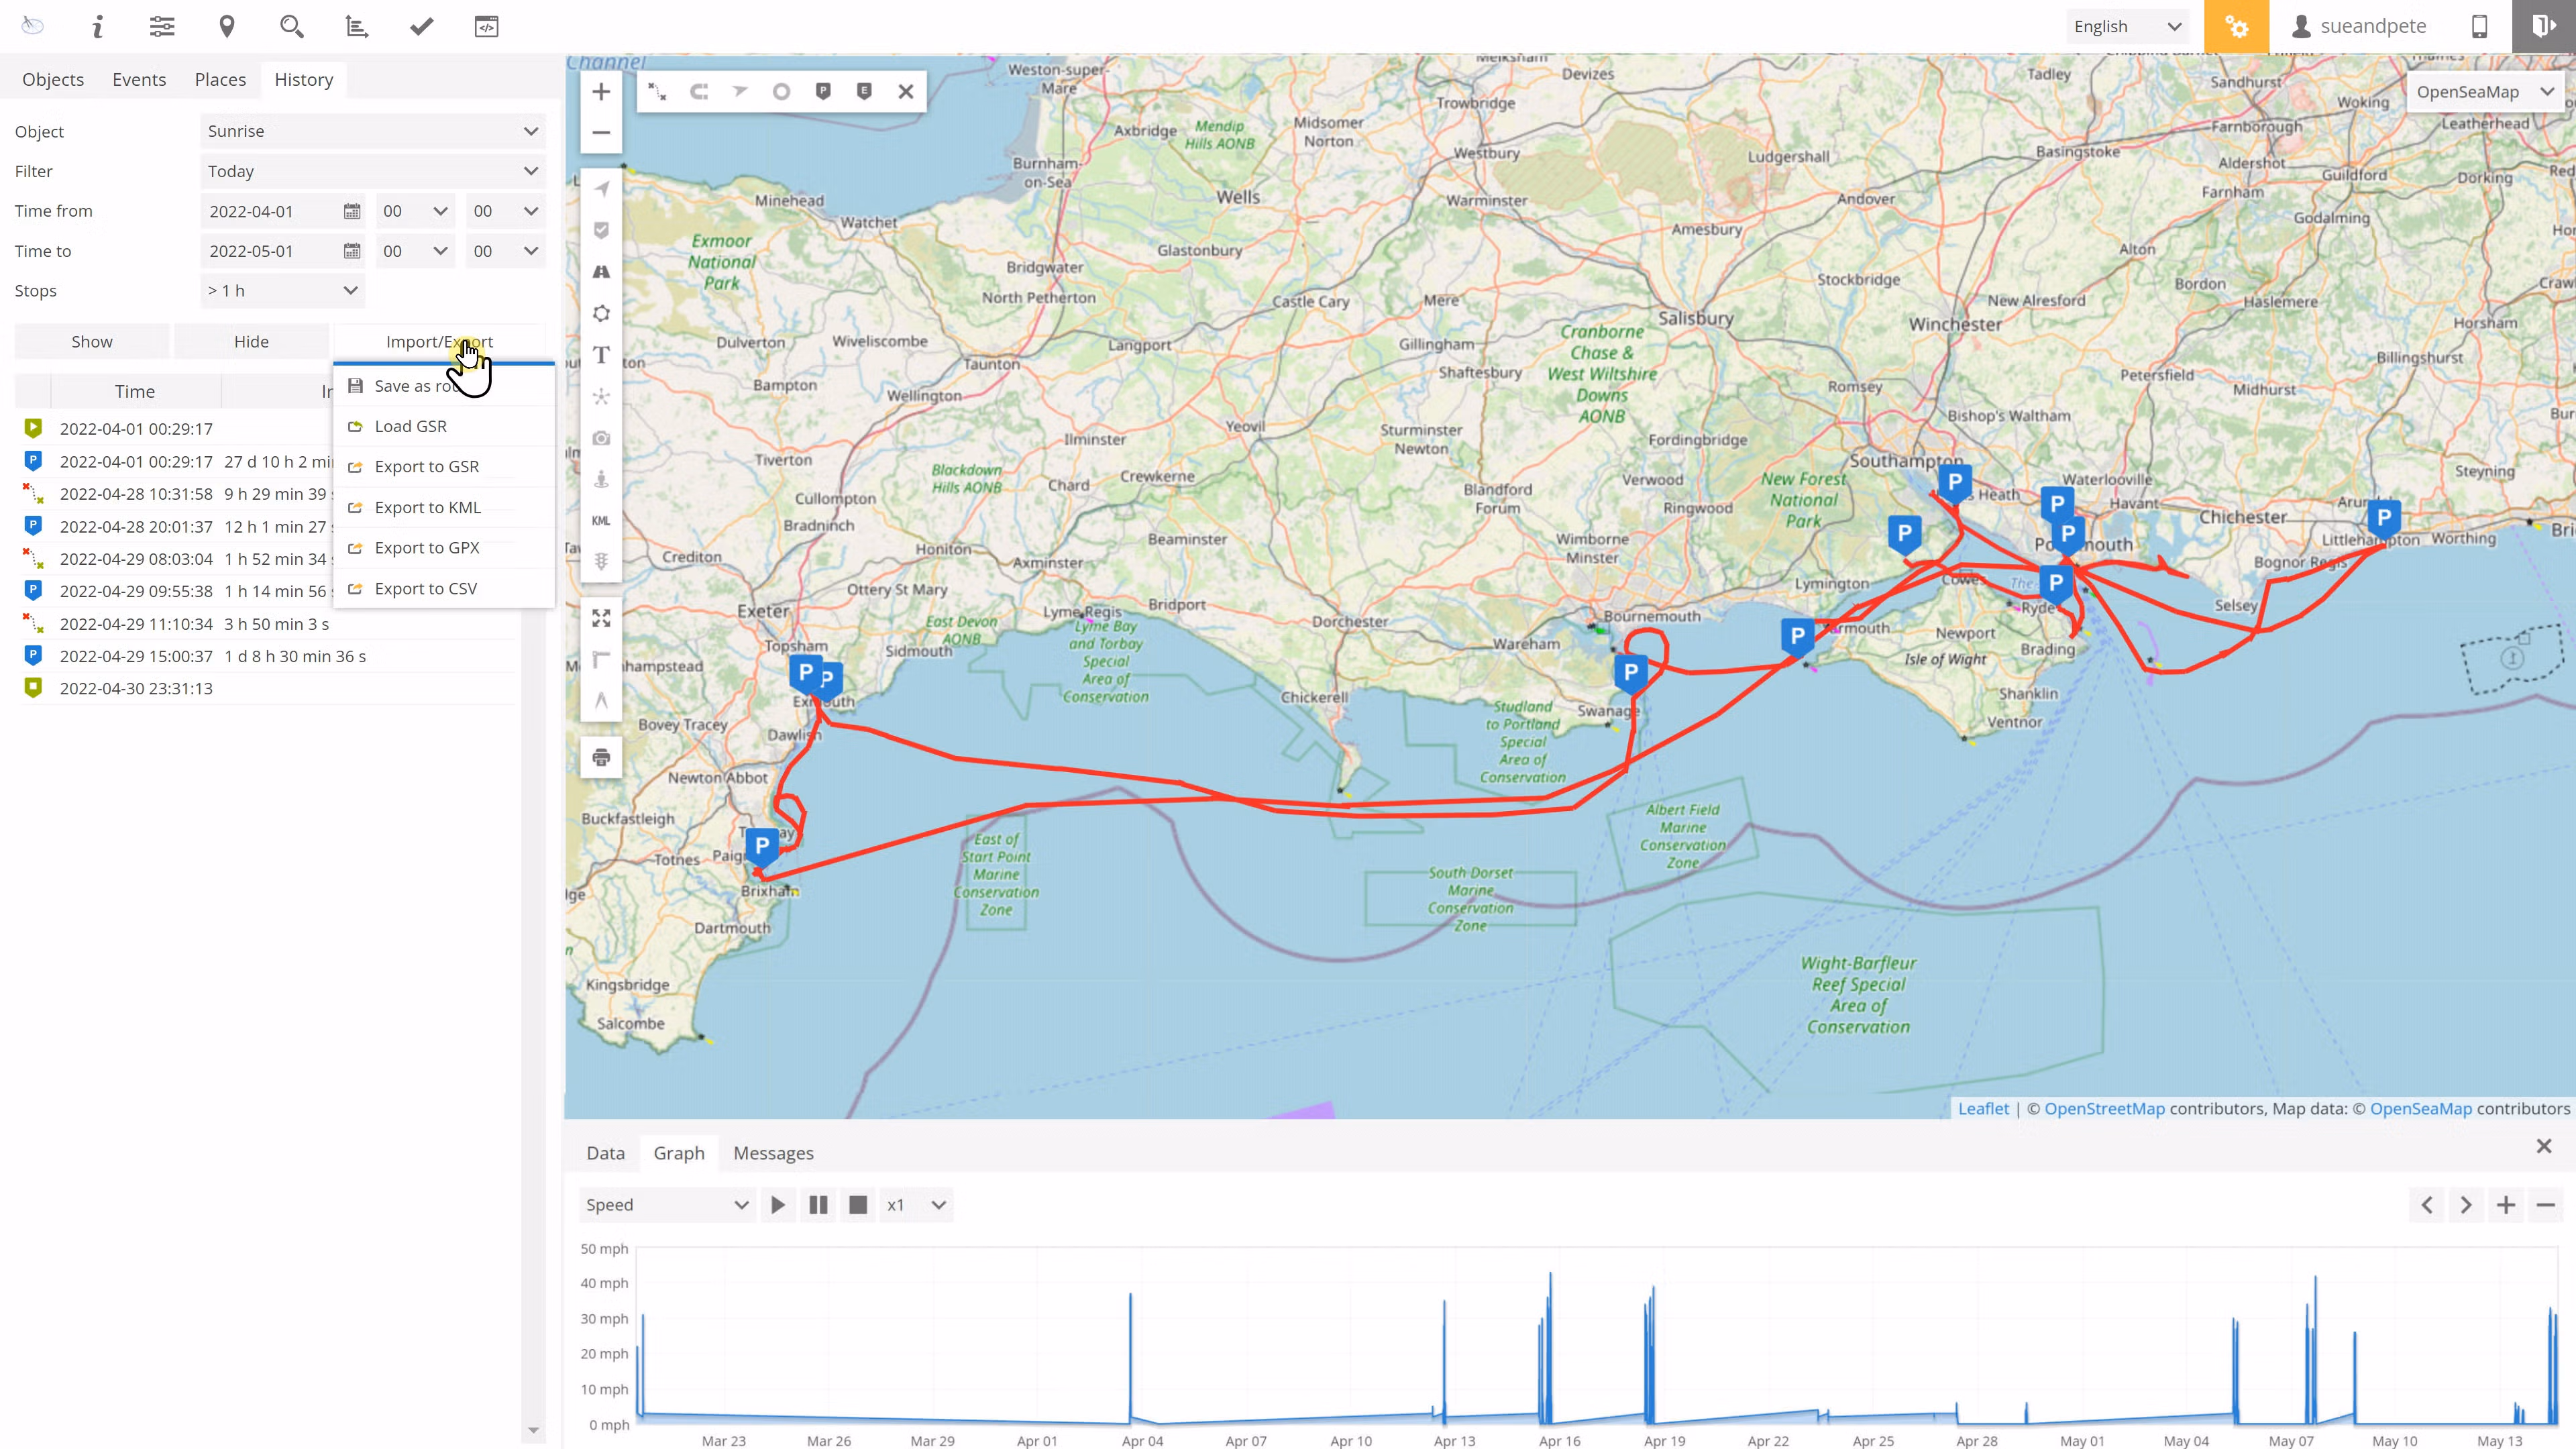Open the About info icon
The image size is (2576, 1449).
click(97, 27)
